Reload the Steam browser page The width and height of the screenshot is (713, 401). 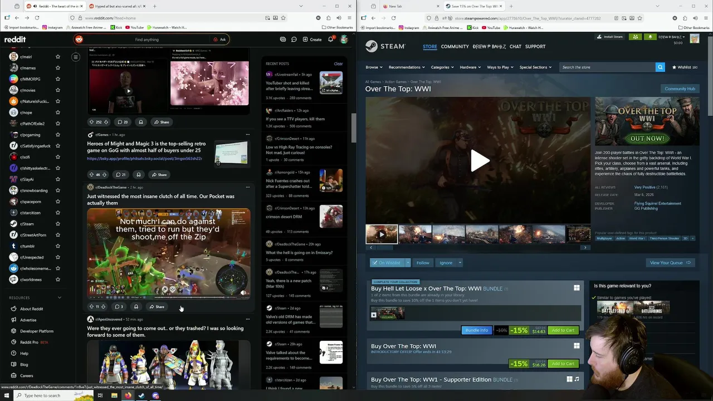point(393,18)
